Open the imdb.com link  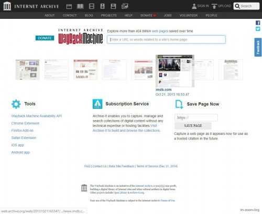pyautogui.click(x=163, y=90)
